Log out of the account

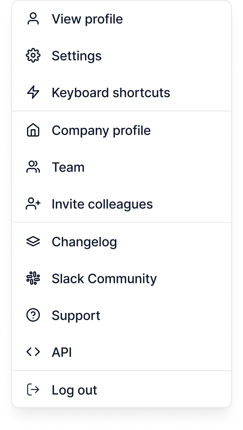coord(74,390)
